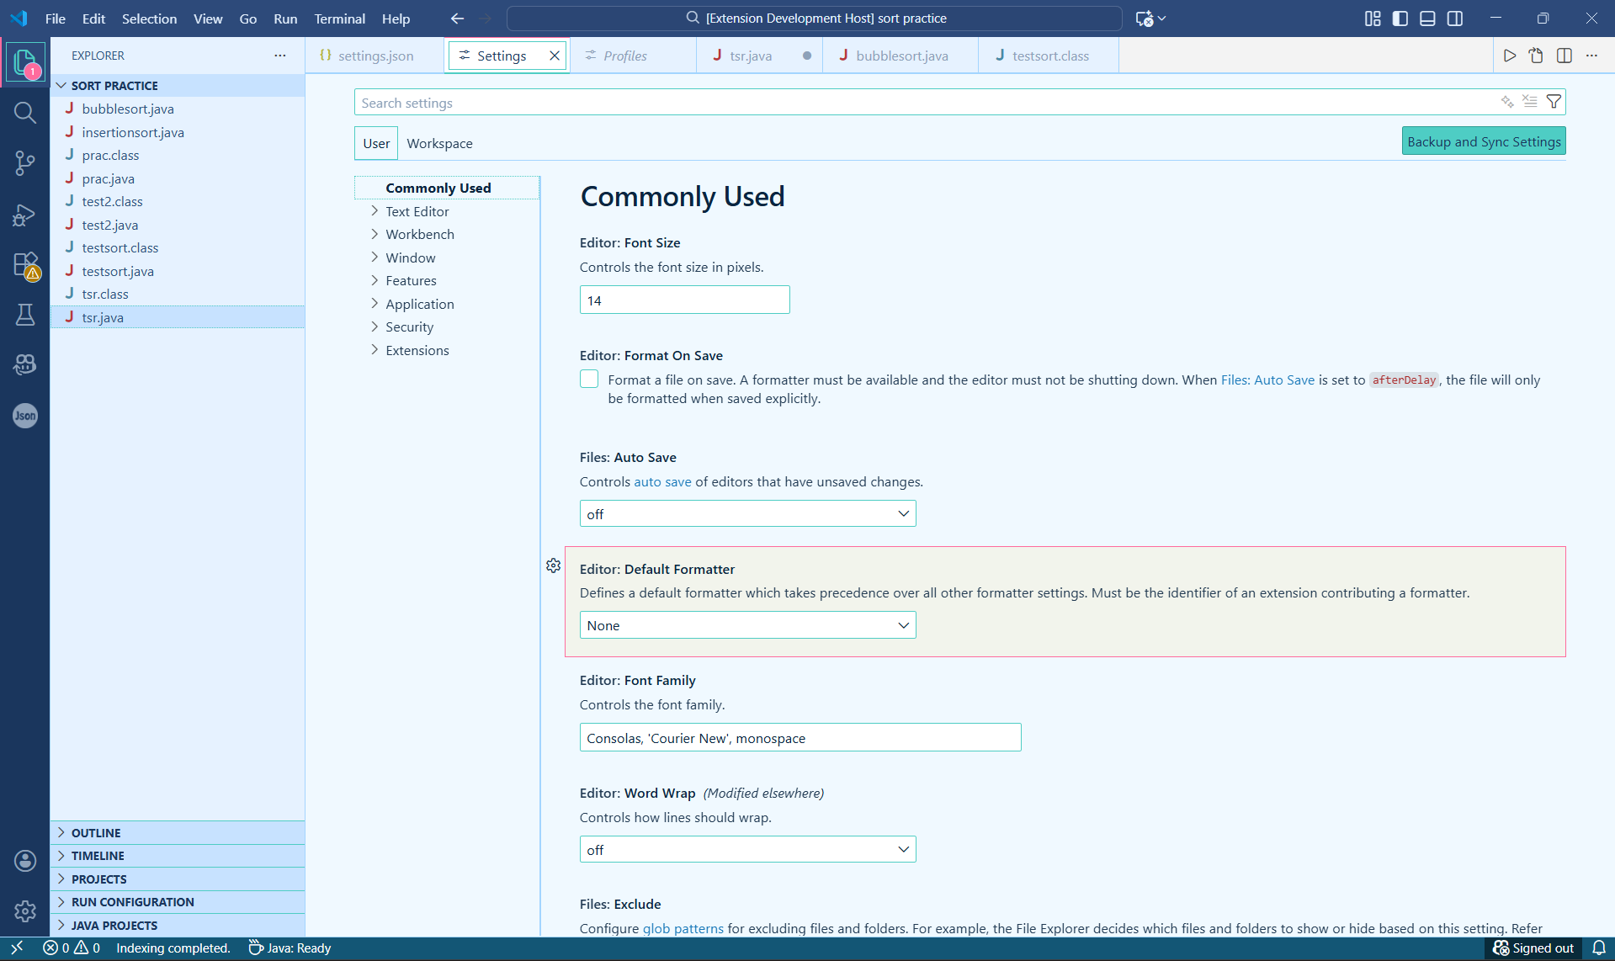This screenshot has width=1615, height=961.
Task: Expand the TIMELINE section
Action: [178, 856]
